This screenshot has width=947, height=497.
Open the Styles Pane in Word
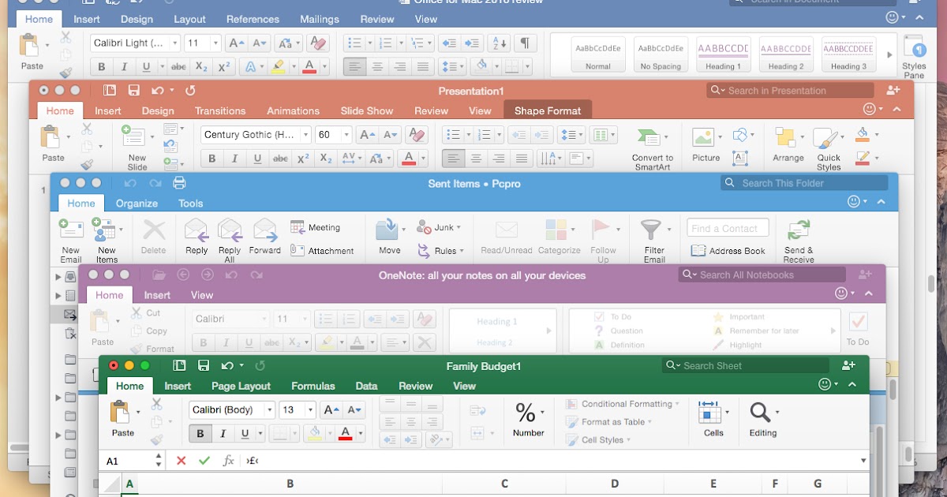(914, 56)
